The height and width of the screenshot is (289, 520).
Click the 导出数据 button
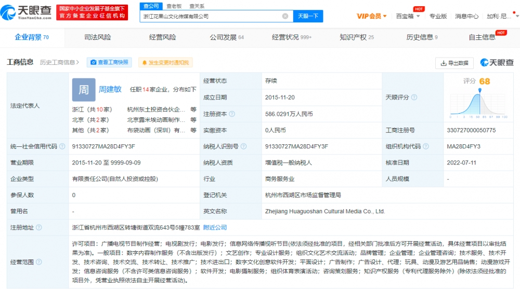click(454, 63)
